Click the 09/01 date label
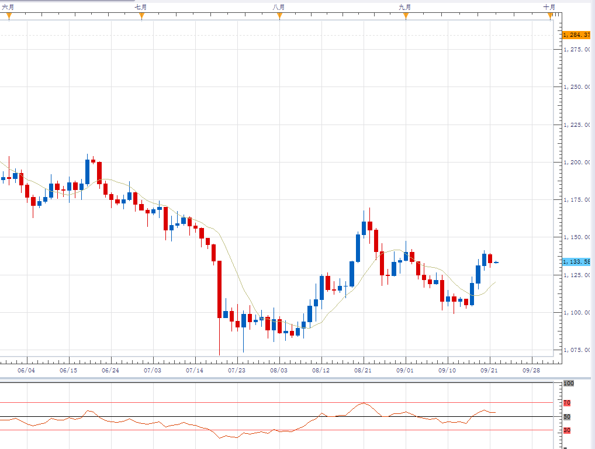 [405, 370]
